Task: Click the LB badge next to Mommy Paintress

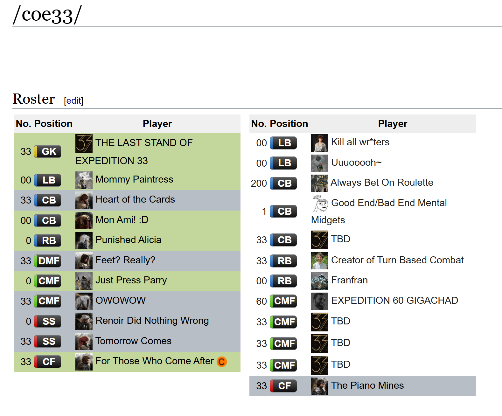Action: click(48, 180)
